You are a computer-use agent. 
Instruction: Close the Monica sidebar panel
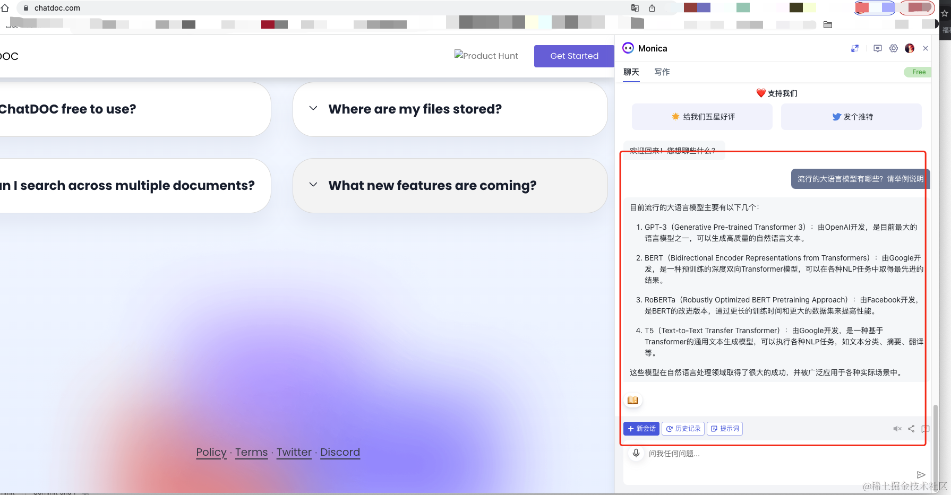click(x=926, y=48)
